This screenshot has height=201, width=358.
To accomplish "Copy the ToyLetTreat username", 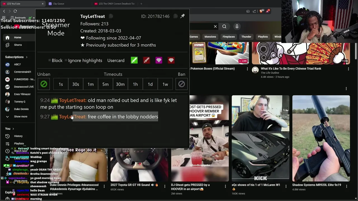I will click(x=111, y=16).
